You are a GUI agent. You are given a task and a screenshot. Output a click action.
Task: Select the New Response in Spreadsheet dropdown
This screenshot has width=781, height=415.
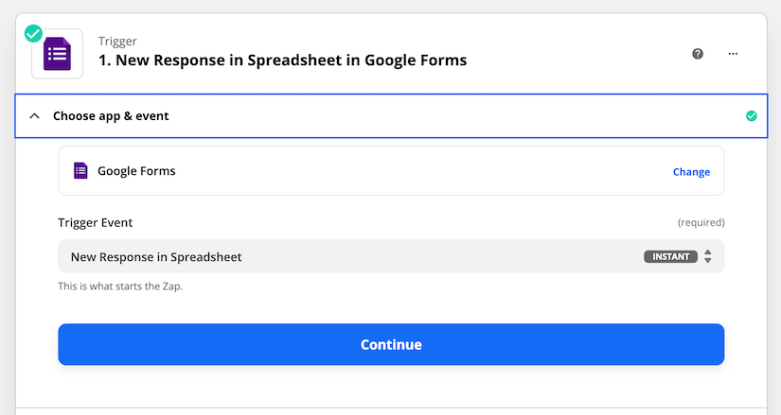391,256
